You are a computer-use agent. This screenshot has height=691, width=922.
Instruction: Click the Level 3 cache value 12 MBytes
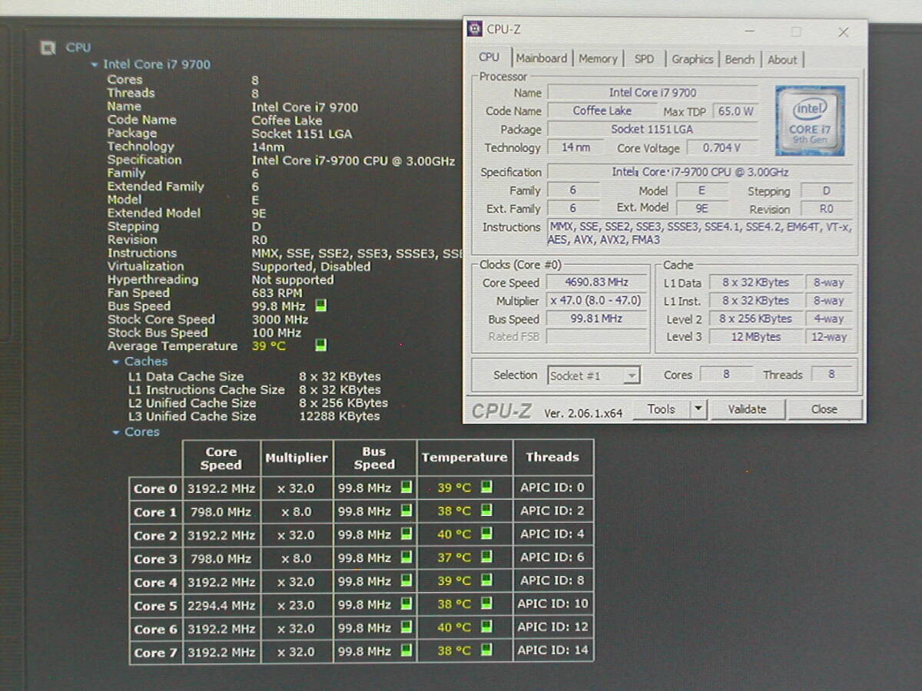755,336
